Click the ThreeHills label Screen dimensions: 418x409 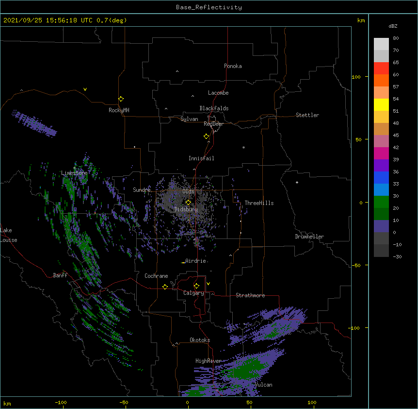tap(259, 203)
